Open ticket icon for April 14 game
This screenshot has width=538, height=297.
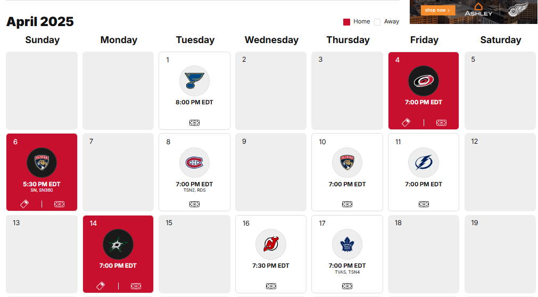pyautogui.click(x=101, y=286)
